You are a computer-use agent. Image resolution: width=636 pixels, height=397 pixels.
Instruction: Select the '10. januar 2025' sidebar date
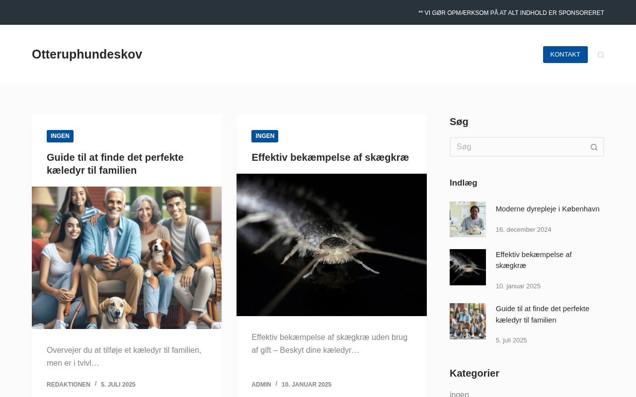pyautogui.click(x=518, y=286)
